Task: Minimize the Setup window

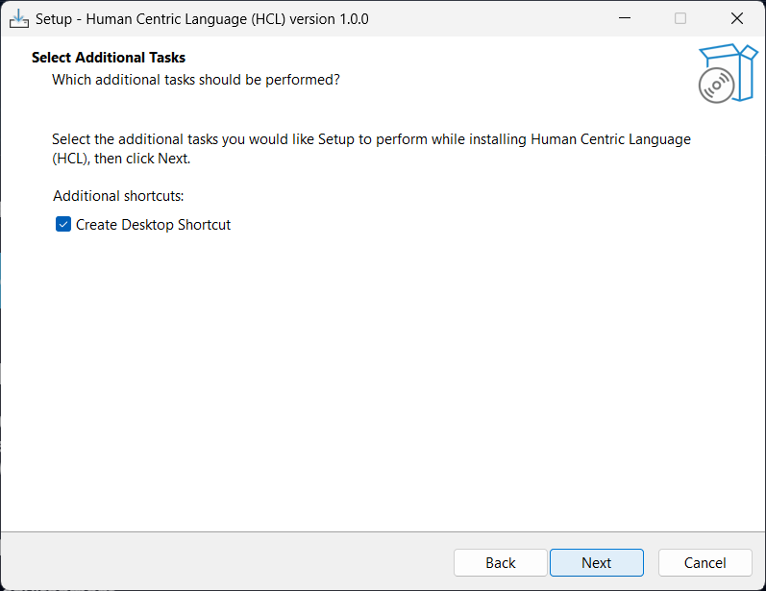Action: coord(625,18)
